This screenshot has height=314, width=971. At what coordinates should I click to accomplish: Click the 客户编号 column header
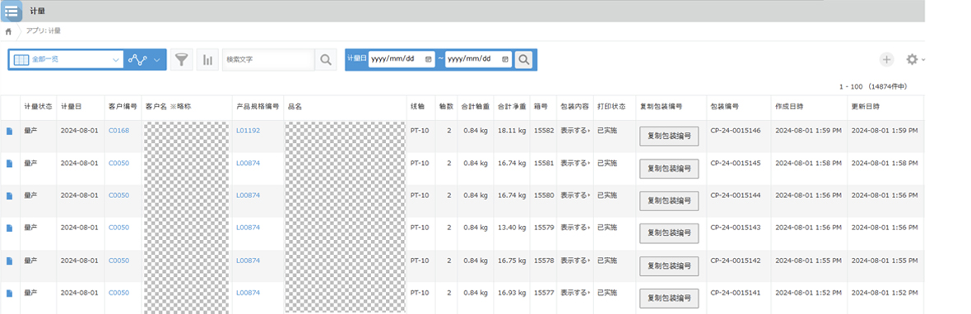coord(122,106)
